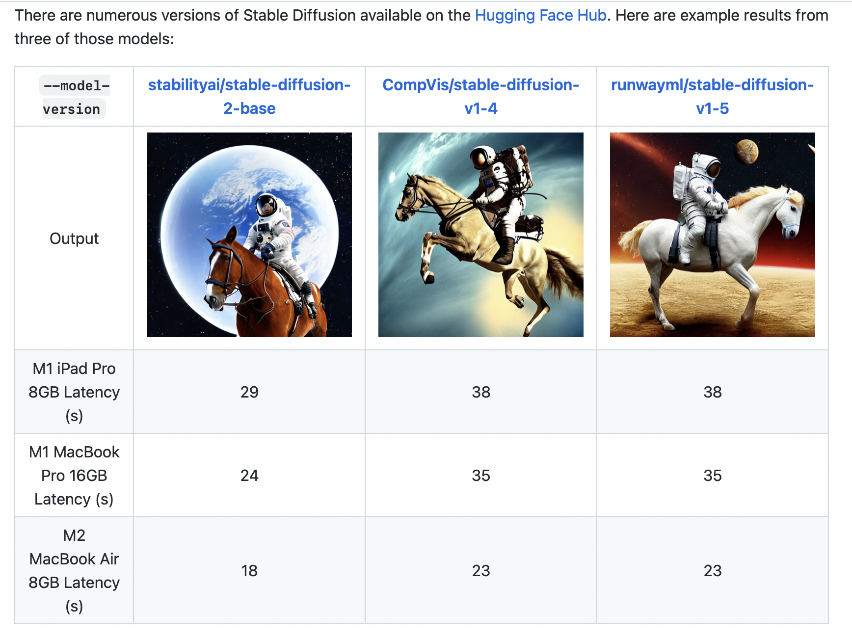This screenshot has height=639, width=852.
Task: Click the 29 latency value cell
Action: click(x=249, y=392)
